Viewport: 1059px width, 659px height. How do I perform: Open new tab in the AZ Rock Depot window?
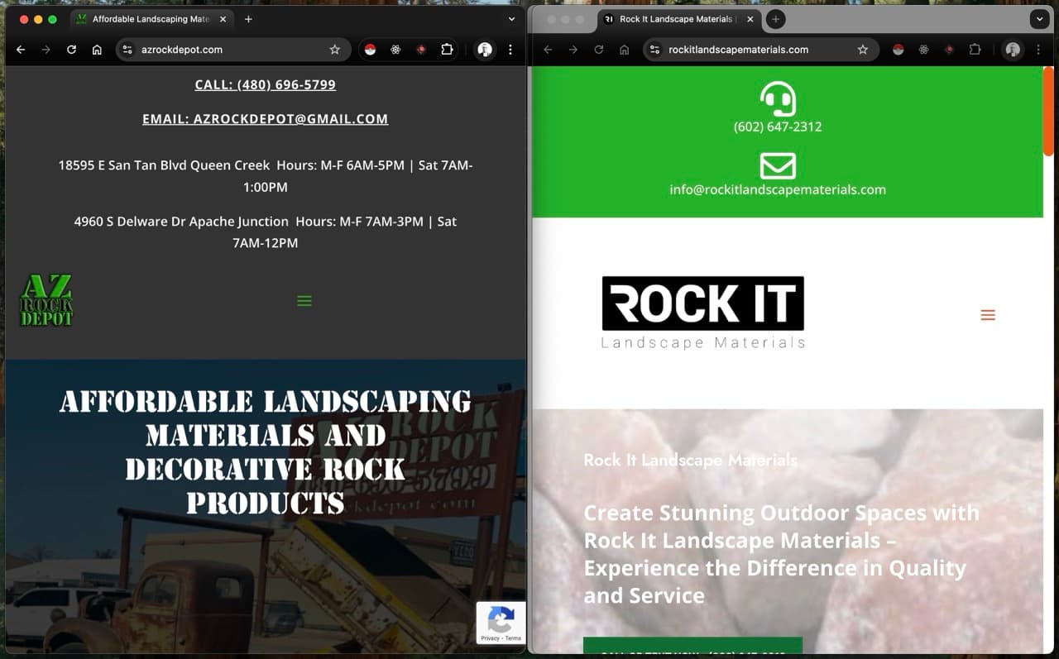click(248, 19)
